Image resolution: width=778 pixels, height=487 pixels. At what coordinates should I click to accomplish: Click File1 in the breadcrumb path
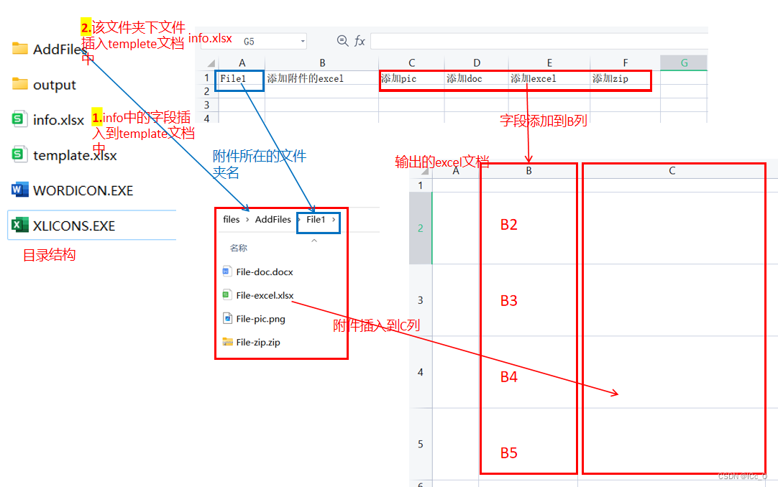coord(316,220)
